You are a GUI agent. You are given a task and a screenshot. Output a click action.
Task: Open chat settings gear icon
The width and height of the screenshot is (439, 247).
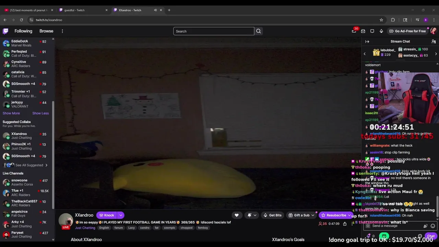click(420, 236)
